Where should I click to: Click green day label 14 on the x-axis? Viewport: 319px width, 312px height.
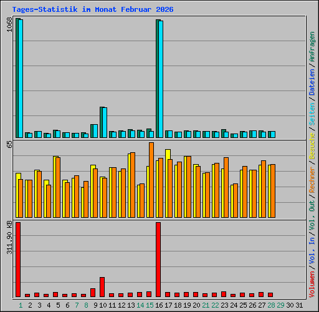coord(140,305)
